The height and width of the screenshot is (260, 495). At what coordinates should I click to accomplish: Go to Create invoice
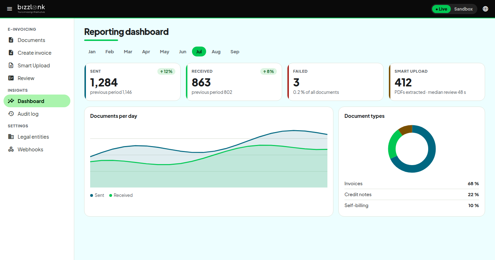[37, 53]
